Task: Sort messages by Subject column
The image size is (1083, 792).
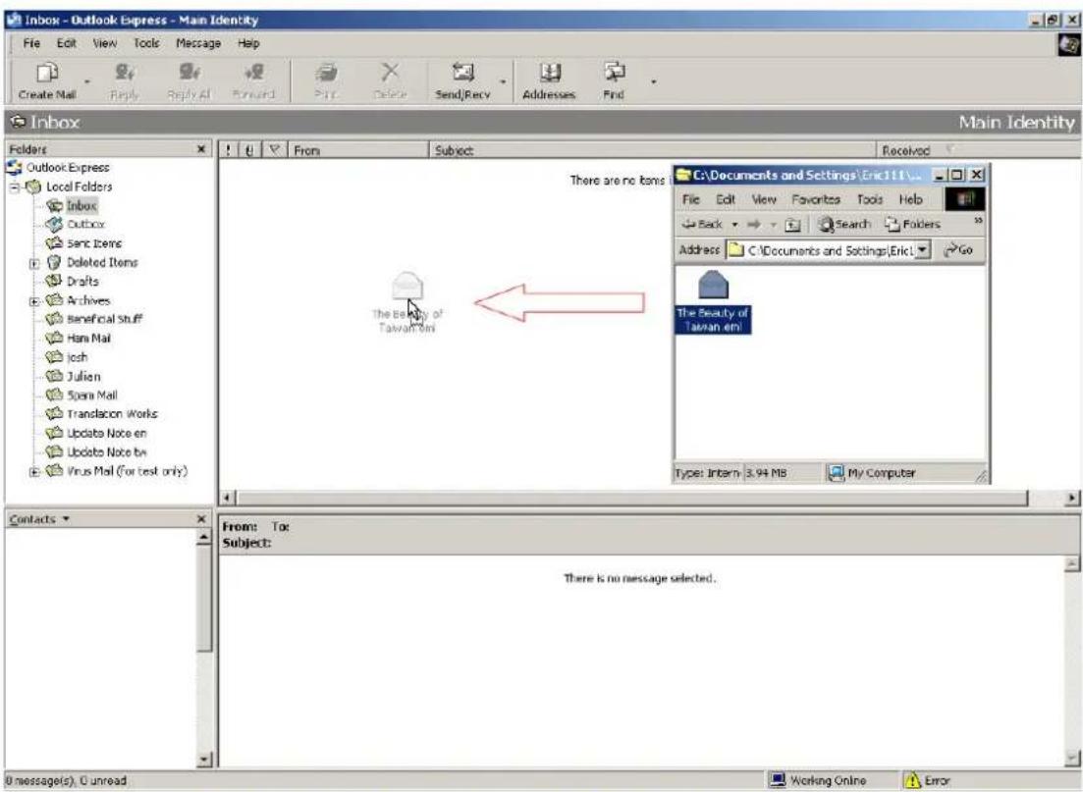Action: coord(652,150)
